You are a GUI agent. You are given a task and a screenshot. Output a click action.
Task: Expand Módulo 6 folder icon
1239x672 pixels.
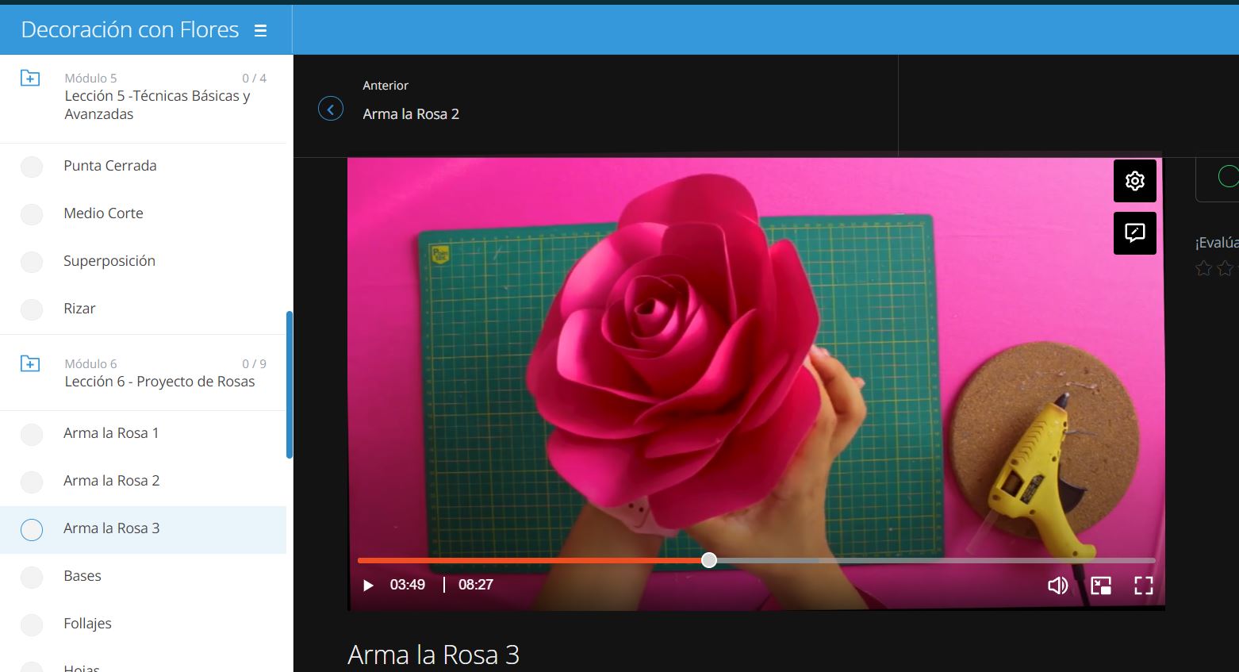30,363
